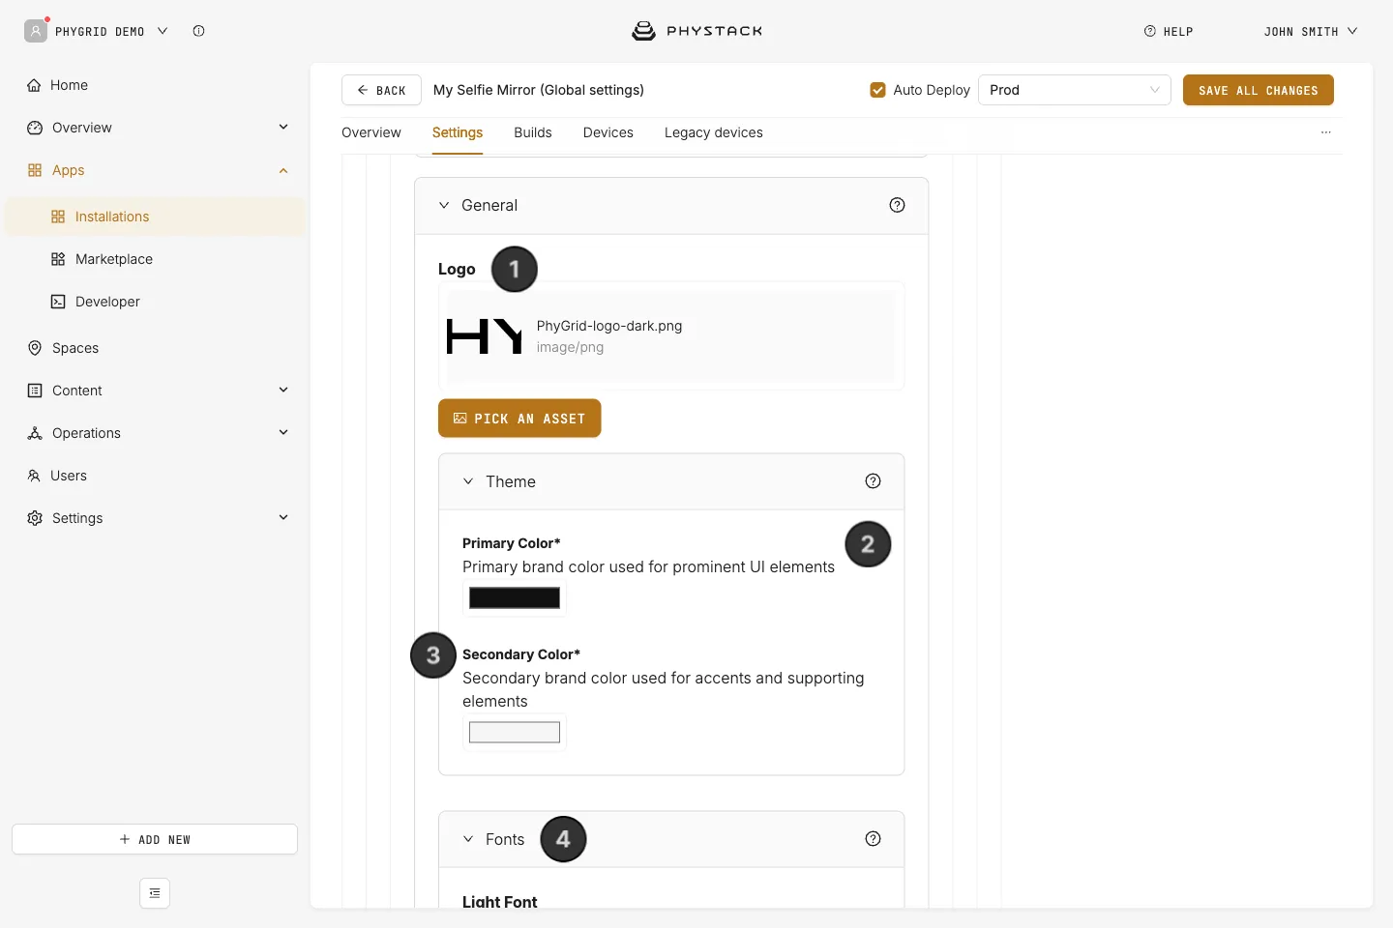The width and height of the screenshot is (1393, 928).
Task: Toggle the Auto Deploy checkbox
Action: tap(877, 90)
